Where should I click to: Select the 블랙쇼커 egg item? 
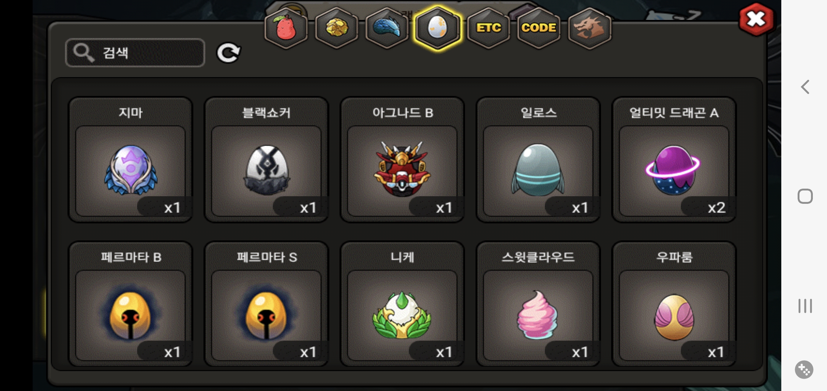coord(266,159)
